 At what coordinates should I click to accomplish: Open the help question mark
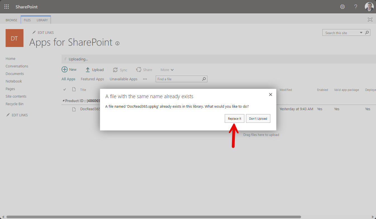(356, 7)
